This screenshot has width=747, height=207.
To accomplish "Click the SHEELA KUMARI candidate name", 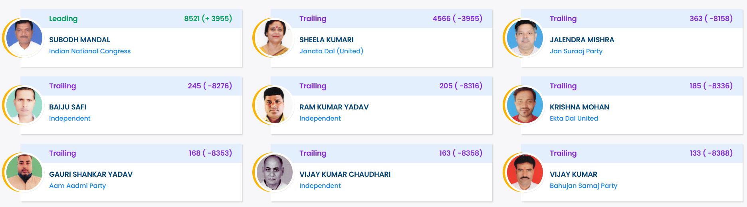I will (x=326, y=40).
